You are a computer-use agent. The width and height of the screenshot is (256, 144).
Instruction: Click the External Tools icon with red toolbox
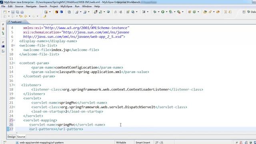(x=179, y=12)
